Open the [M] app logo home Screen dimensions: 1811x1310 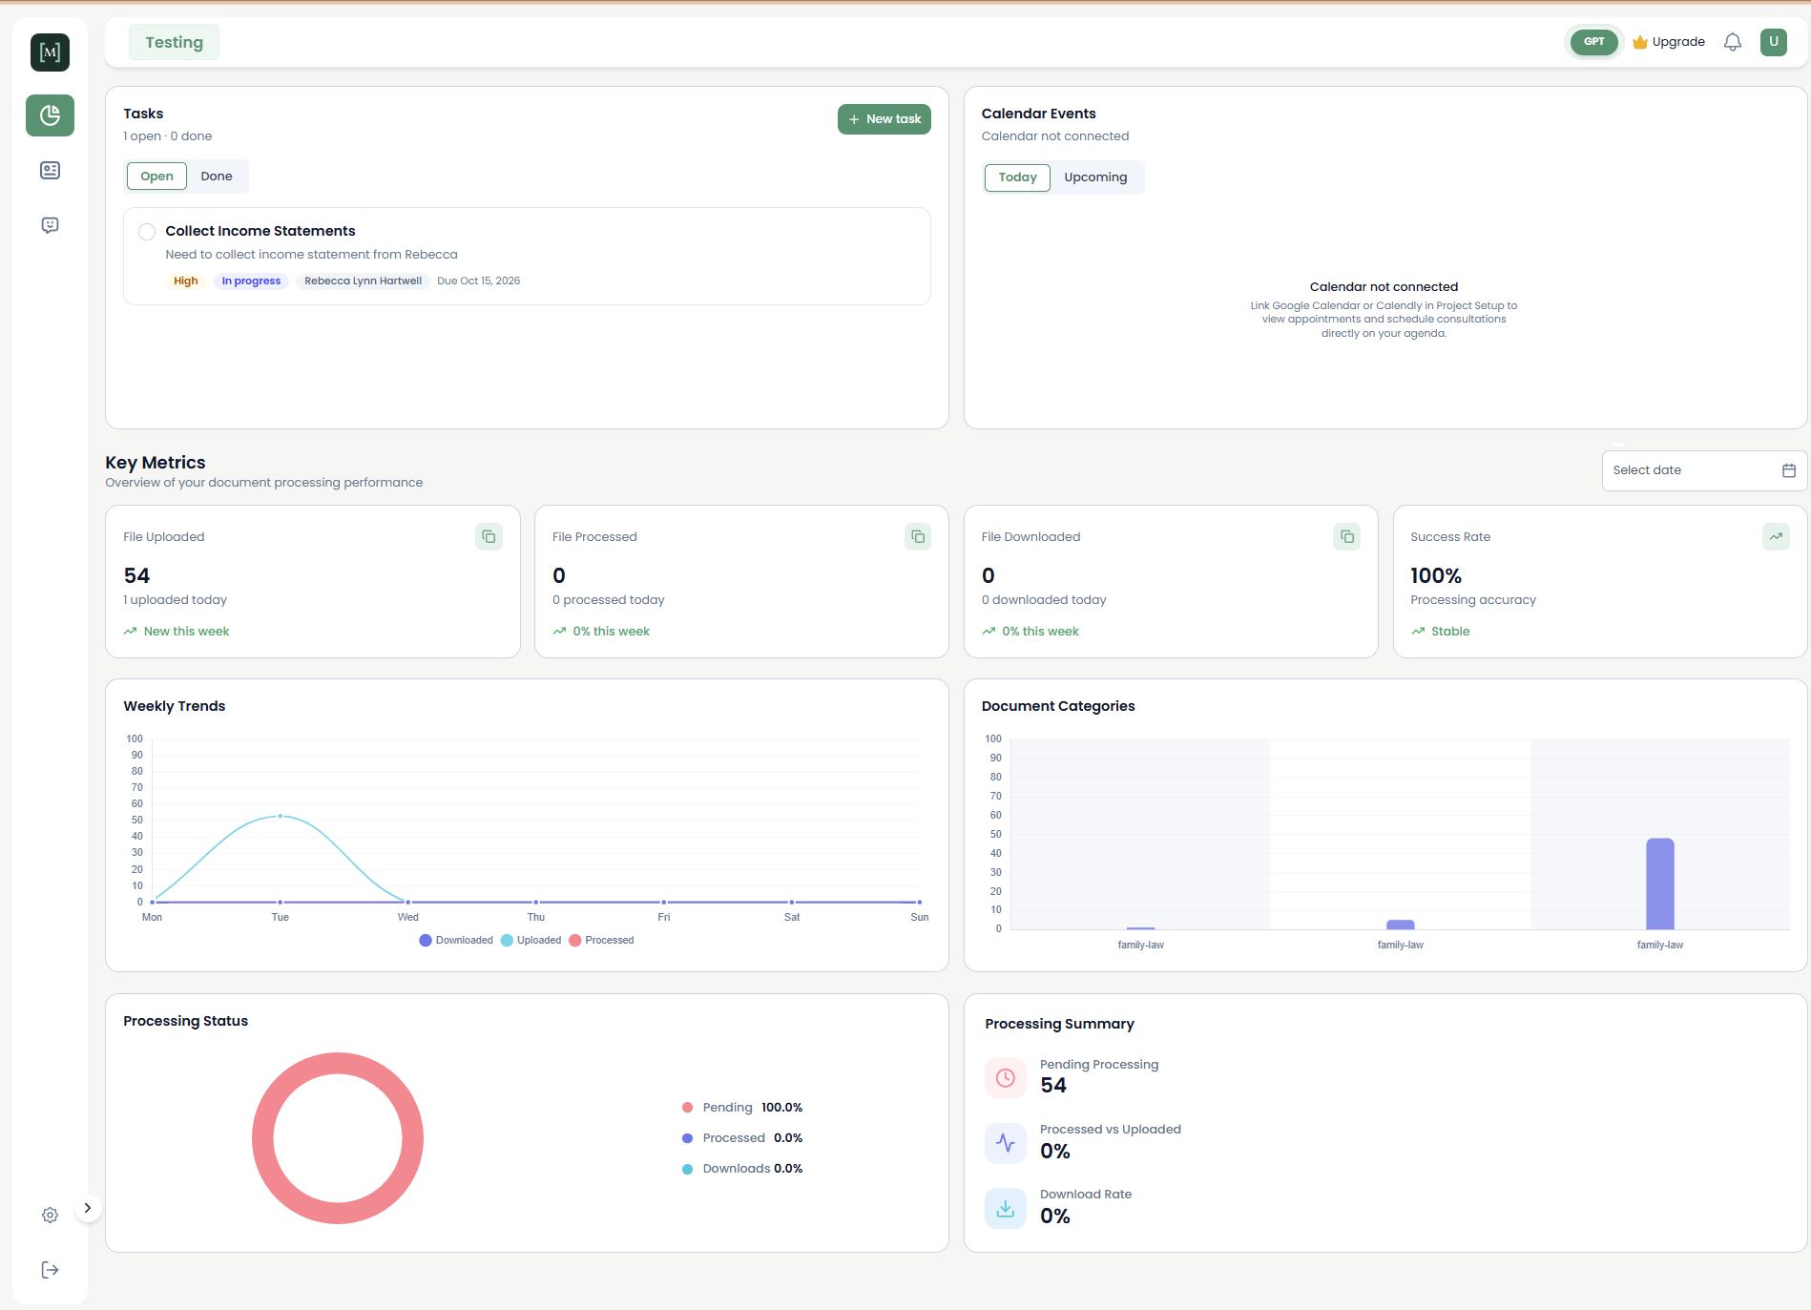point(50,52)
